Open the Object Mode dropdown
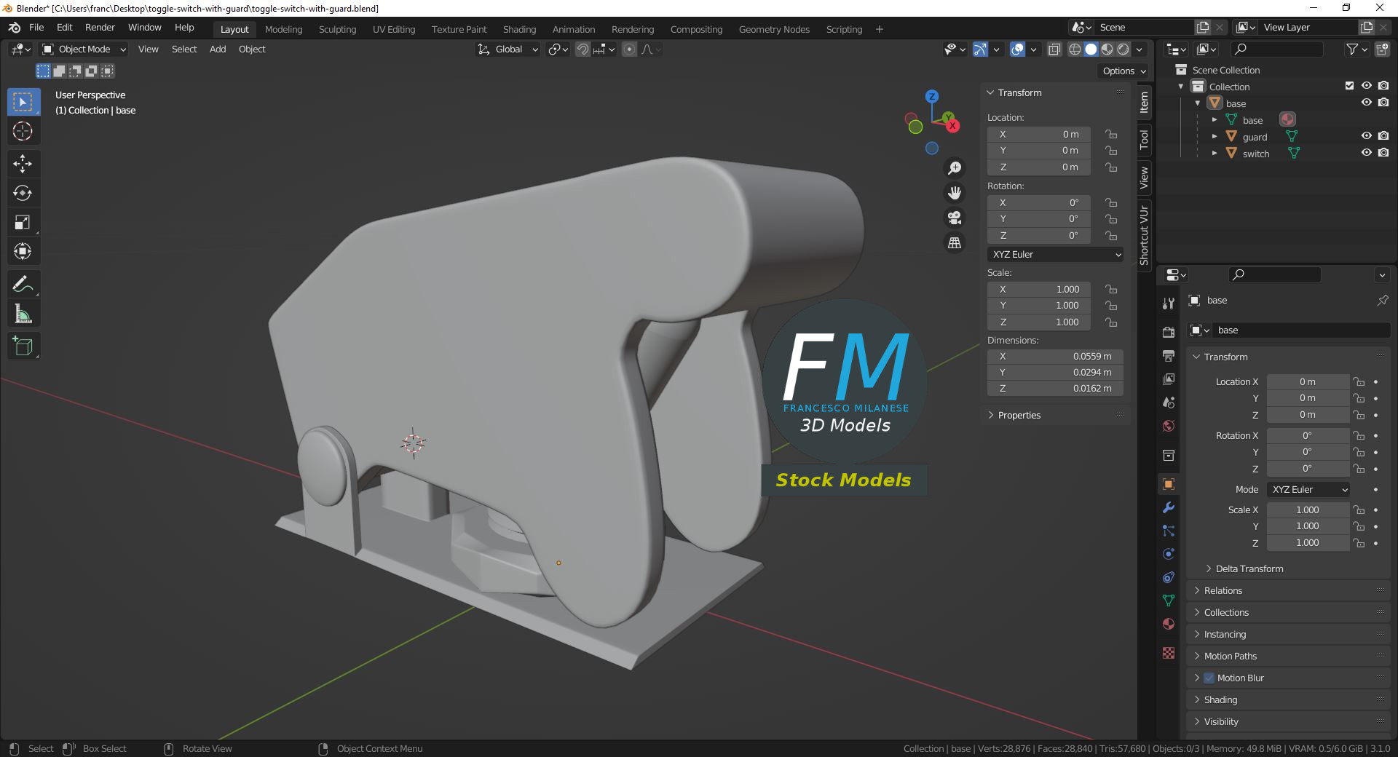Image resolution: width=1398 pixels, height=757 pixels. click(84, 49)
